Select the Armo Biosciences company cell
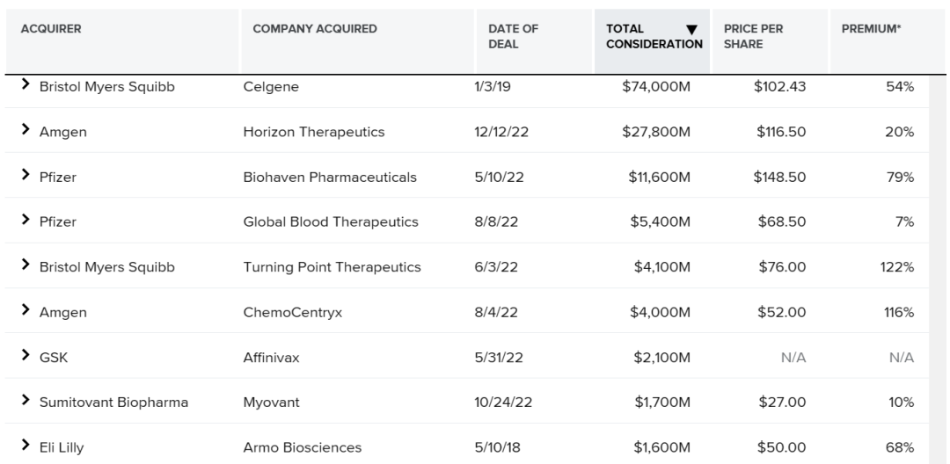 (x=302, y=447)
